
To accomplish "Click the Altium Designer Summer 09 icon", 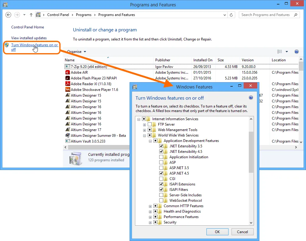I will (67, 135).
